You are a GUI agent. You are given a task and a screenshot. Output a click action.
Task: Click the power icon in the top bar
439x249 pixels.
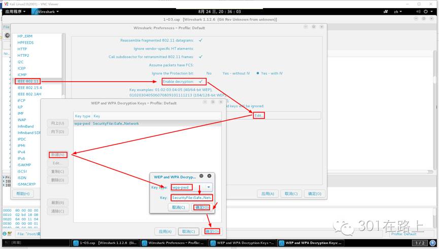pyautogui.click(x=426, y=12)
